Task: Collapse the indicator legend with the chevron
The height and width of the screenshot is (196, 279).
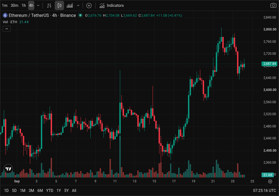Action: click(x=7, y=29)
